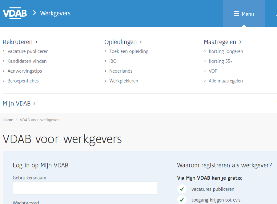Click the chevron before Vacature publiceren

[x=4, y=51]
